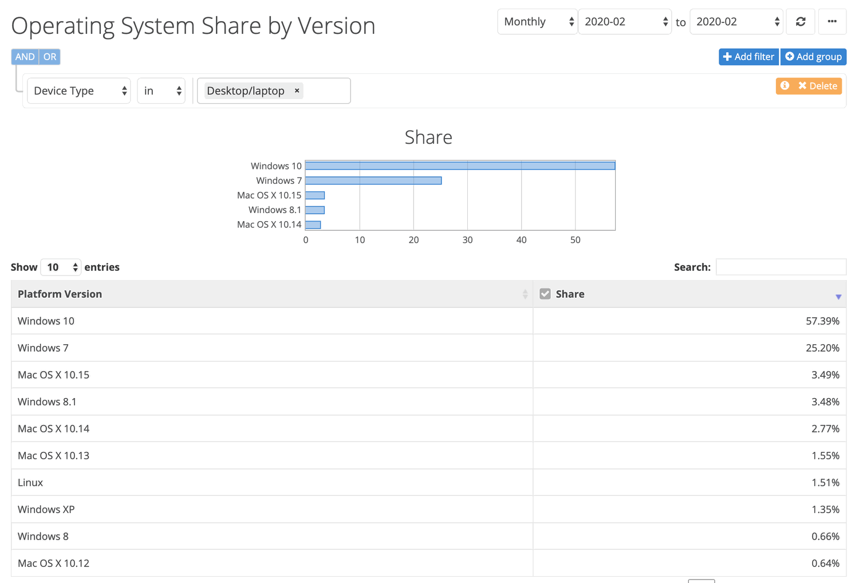Select the OR filter operator
The height and width of the screenshot is (583, 859).
(50, 57)
